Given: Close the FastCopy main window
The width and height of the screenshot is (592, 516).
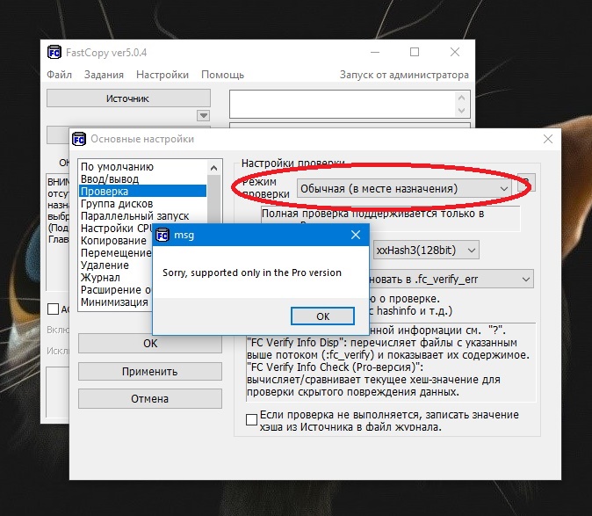Looking at the screenshot, I should [x=455, y=52].
